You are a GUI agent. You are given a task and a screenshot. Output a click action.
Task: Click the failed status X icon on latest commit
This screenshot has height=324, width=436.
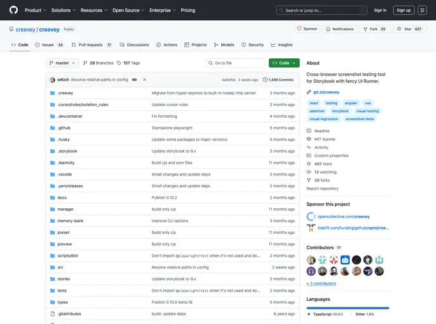click(x=144, y=80)
